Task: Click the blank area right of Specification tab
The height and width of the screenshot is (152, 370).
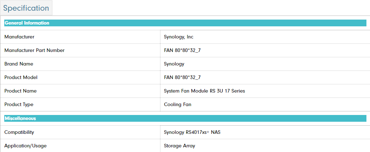Action: click(210, 8)
